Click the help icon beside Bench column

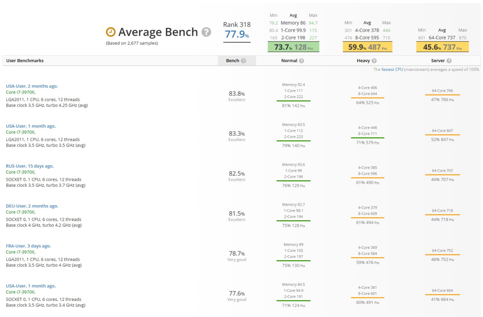[243, 61]
